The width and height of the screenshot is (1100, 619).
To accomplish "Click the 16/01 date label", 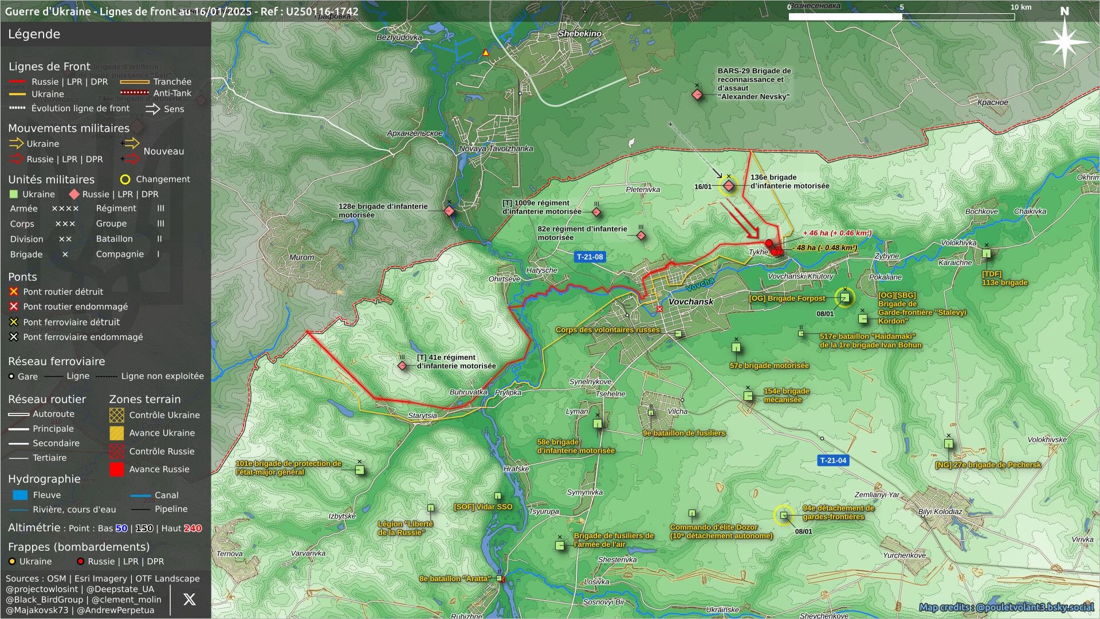I will point(703,187).
